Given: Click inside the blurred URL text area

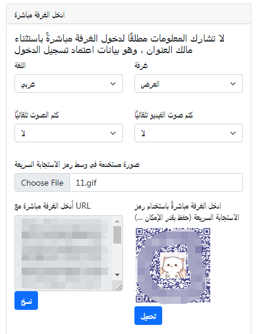Looking at the screenshot, I should [x=63, y=253].
